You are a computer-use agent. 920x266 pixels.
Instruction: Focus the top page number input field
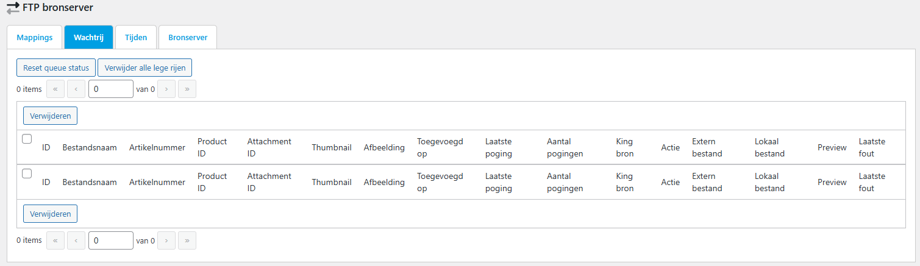pyautogui.click(x=111, y=89)
